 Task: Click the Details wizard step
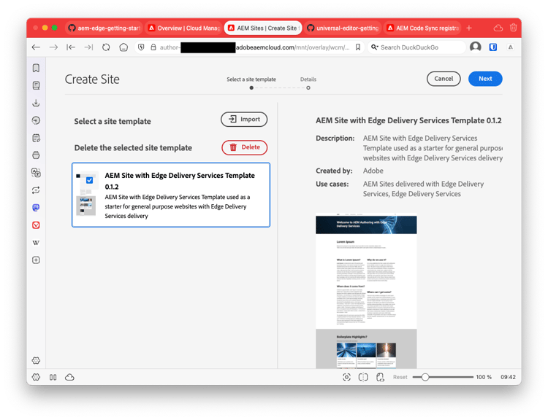click(x=308, y=83)
